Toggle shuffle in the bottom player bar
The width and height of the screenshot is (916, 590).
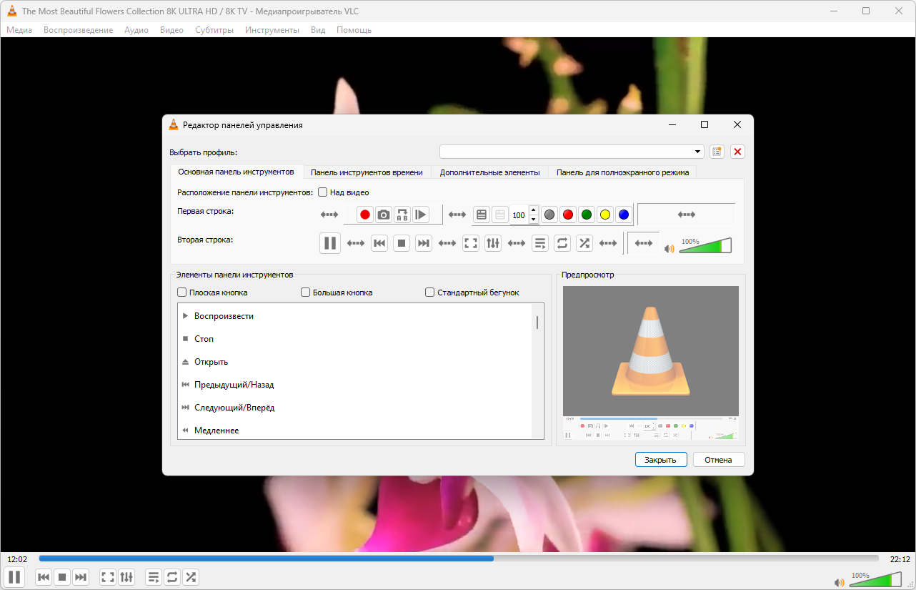click(x=191, y=577)
